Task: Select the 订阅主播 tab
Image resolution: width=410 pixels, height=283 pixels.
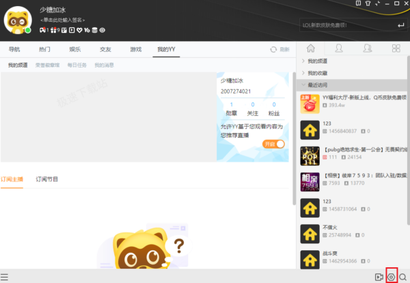Action: pos(12,179)
